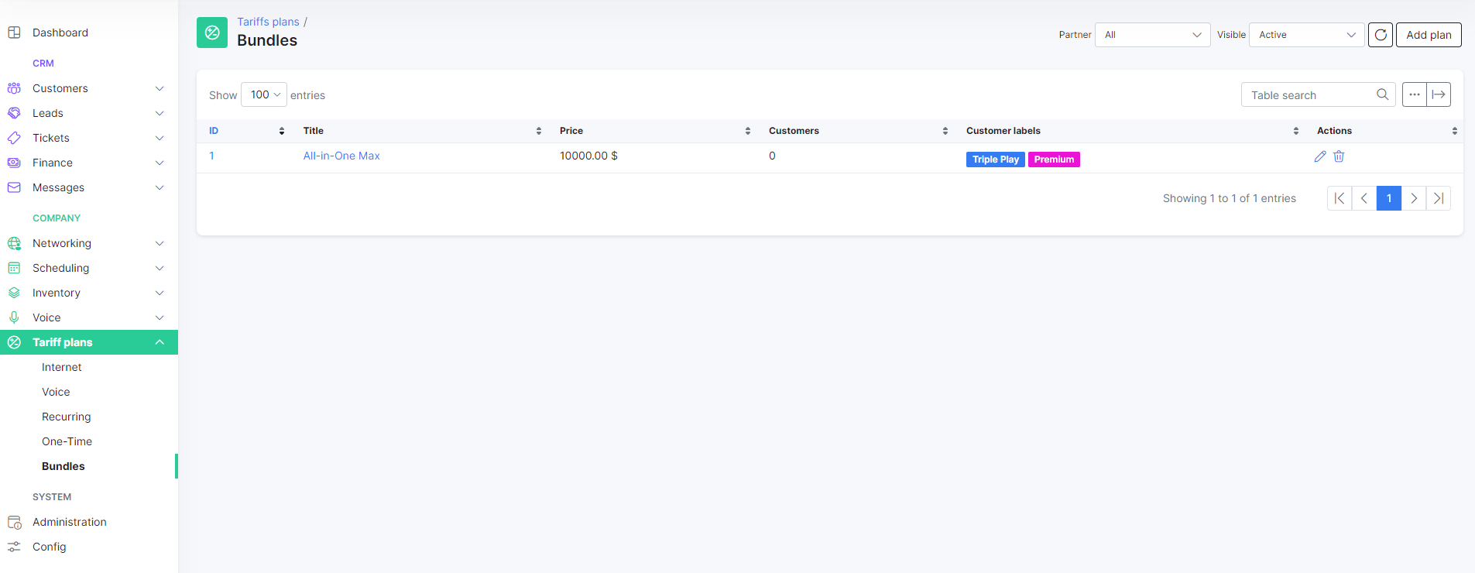Click the Tariff plans sidebar icon
The height and width of the screenshot is (573, 1475).
[x=14, y=342]
